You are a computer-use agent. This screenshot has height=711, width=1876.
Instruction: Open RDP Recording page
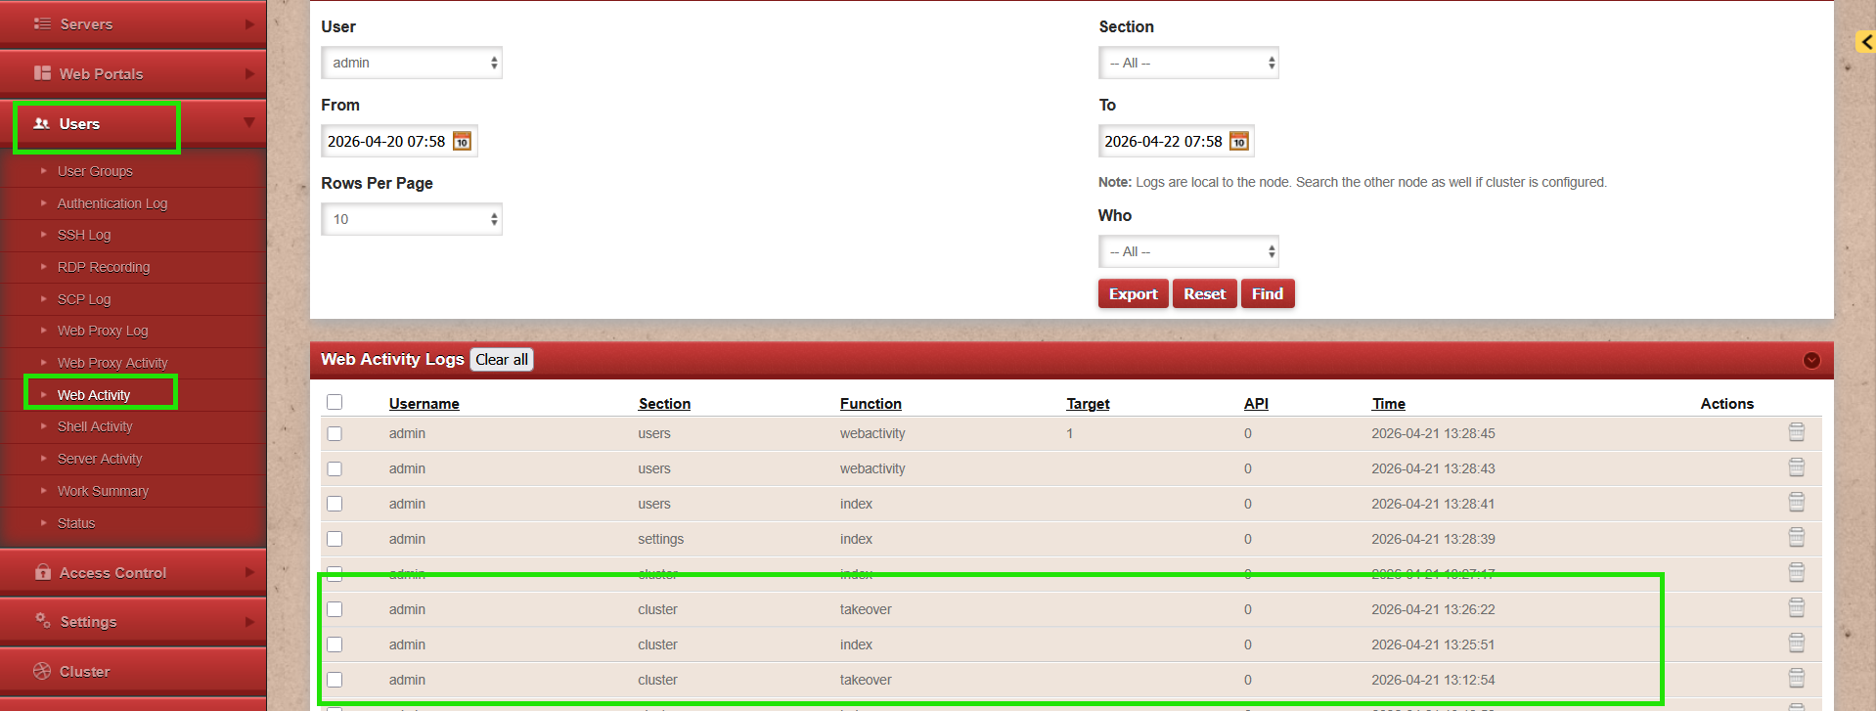coord(104,267)
